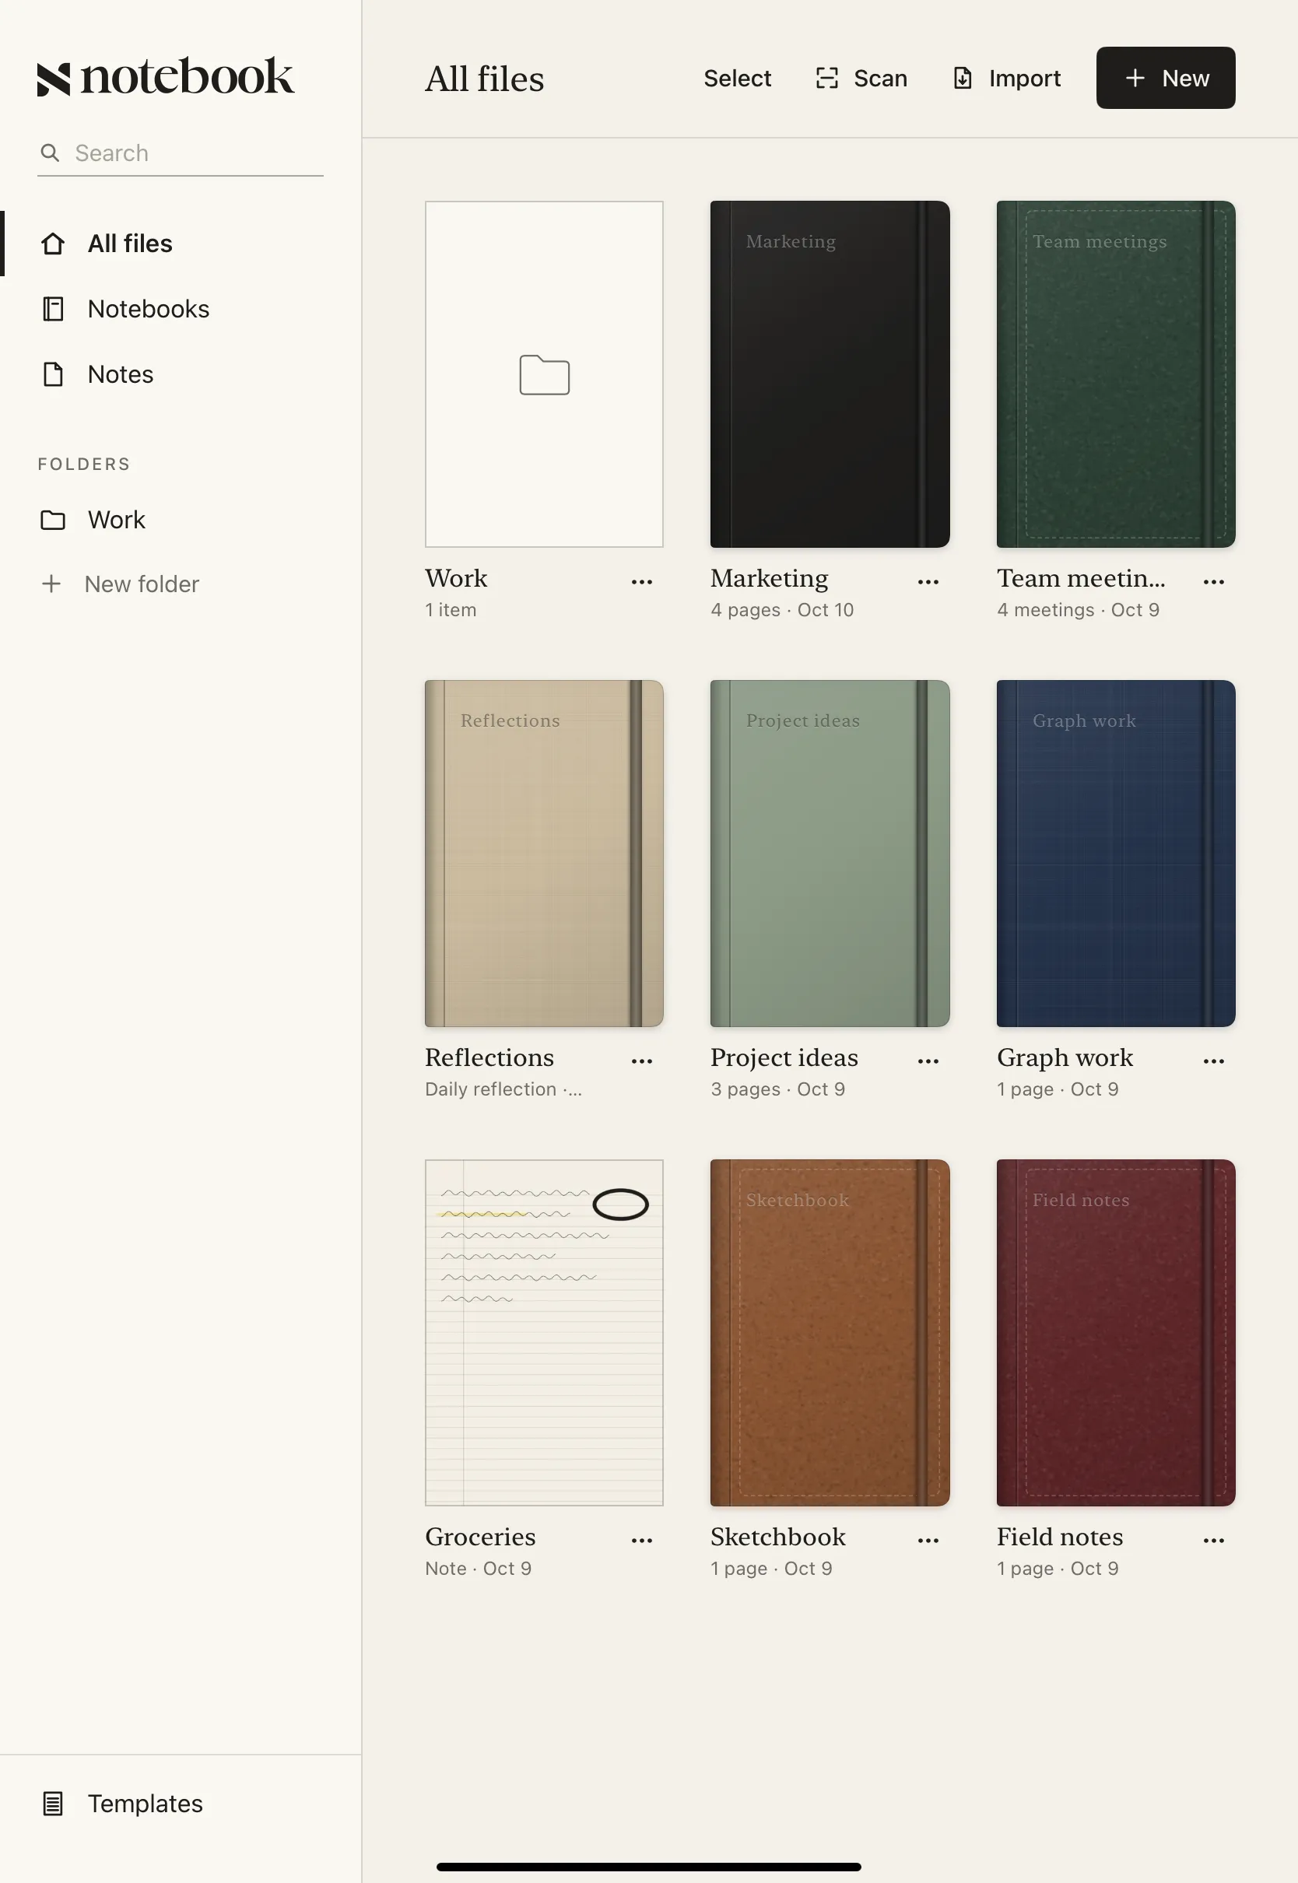
Task: Click the Scan frame icon
Action: [827, 78]
